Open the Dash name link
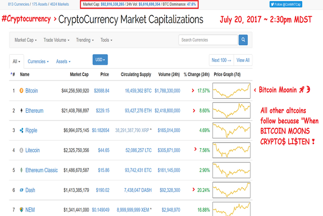This screenshot has height=216, width=323. click(x=30, y=190)
